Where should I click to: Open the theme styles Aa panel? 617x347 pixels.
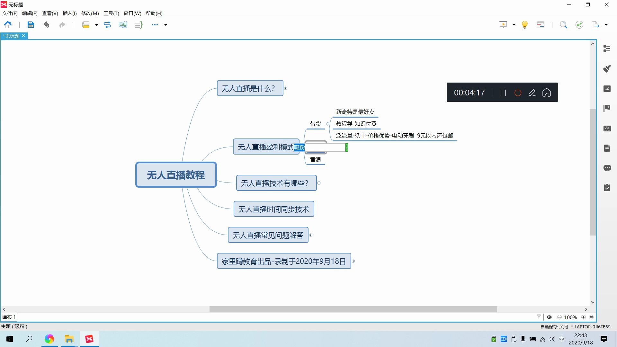[x=607, y=128]
